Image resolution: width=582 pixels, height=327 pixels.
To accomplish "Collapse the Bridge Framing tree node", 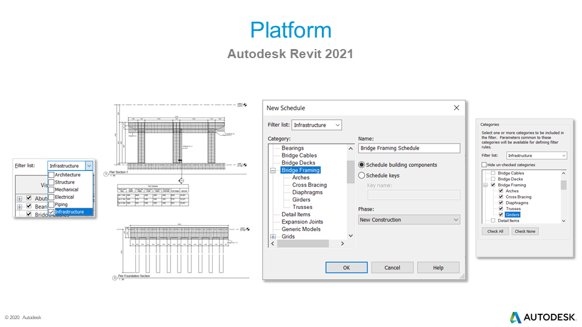I will pos(273,171).
